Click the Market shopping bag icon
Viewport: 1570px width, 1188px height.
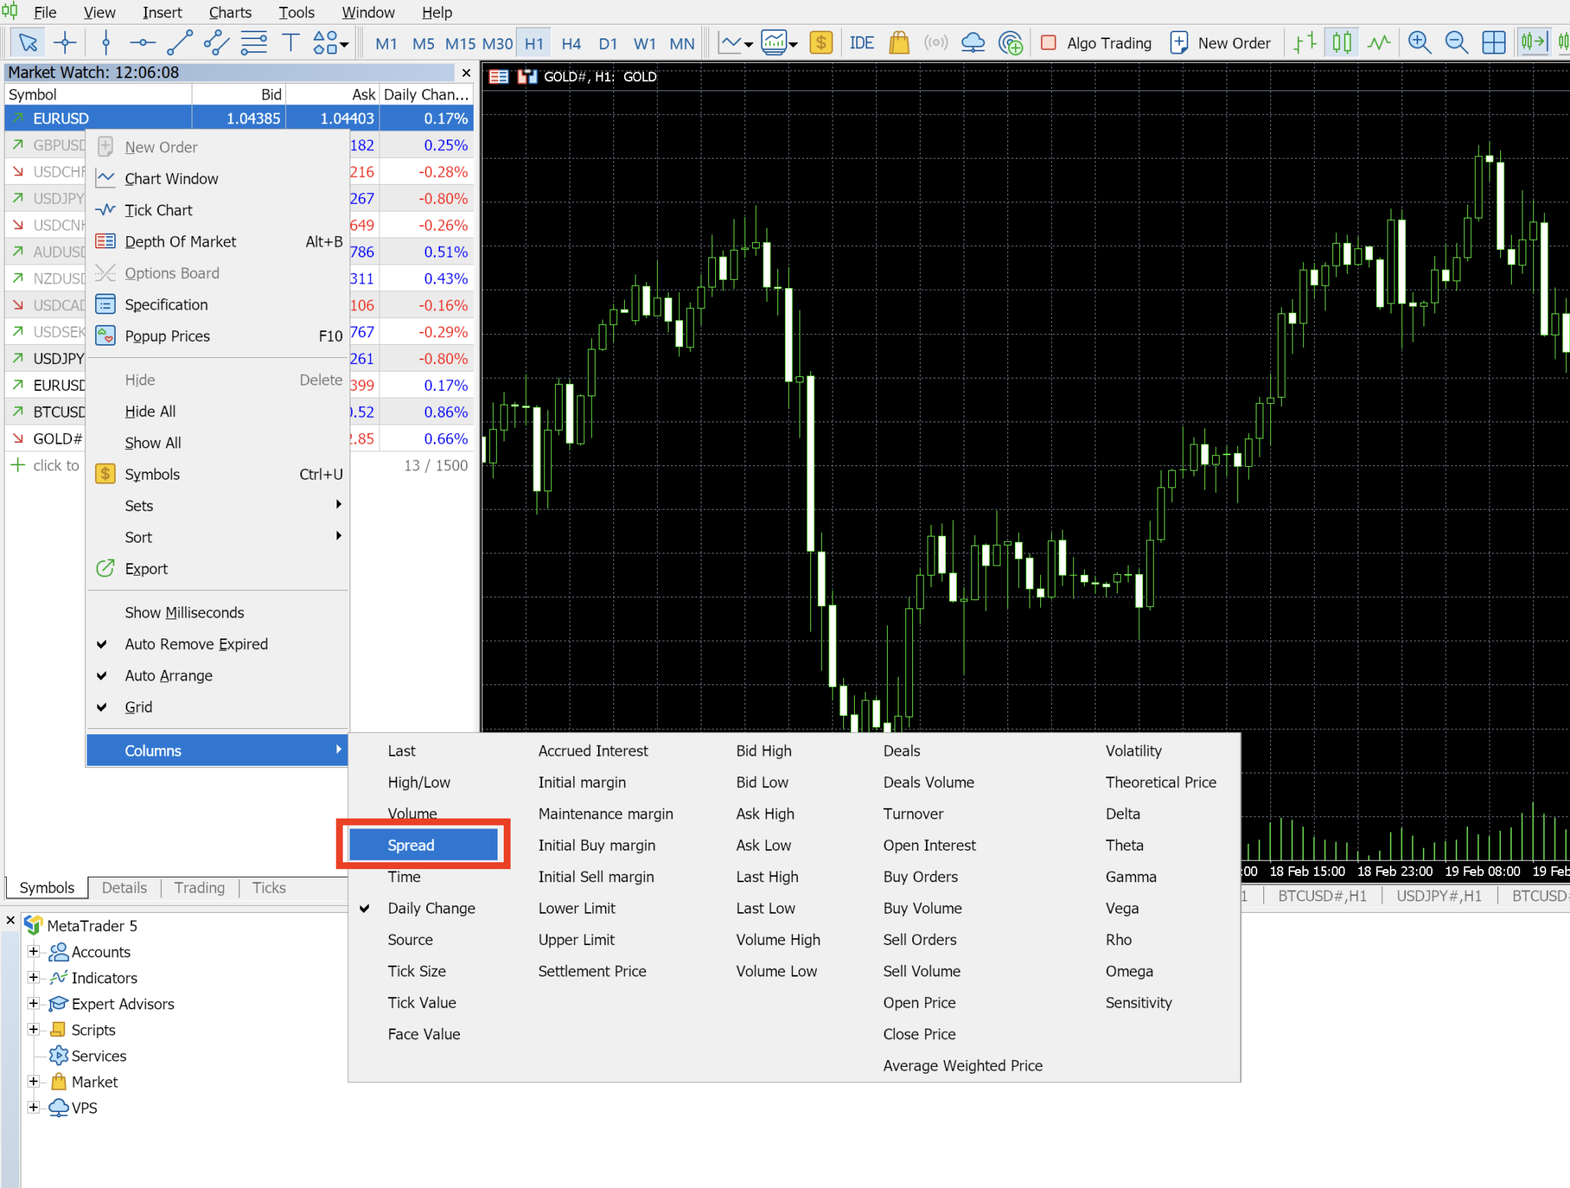898,43
